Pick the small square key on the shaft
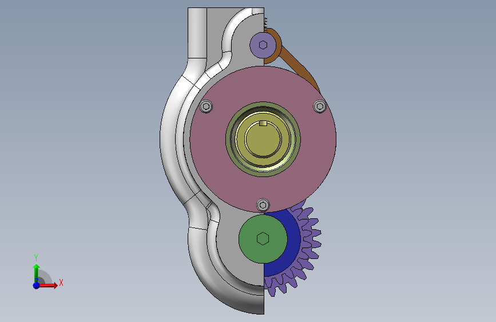 click(x=263, y=123)
